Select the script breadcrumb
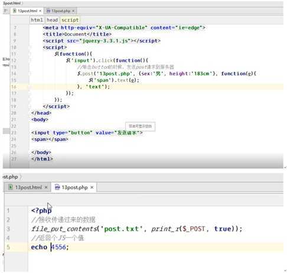Viewport: 287px width, 273px height. [x=70, y=20]
